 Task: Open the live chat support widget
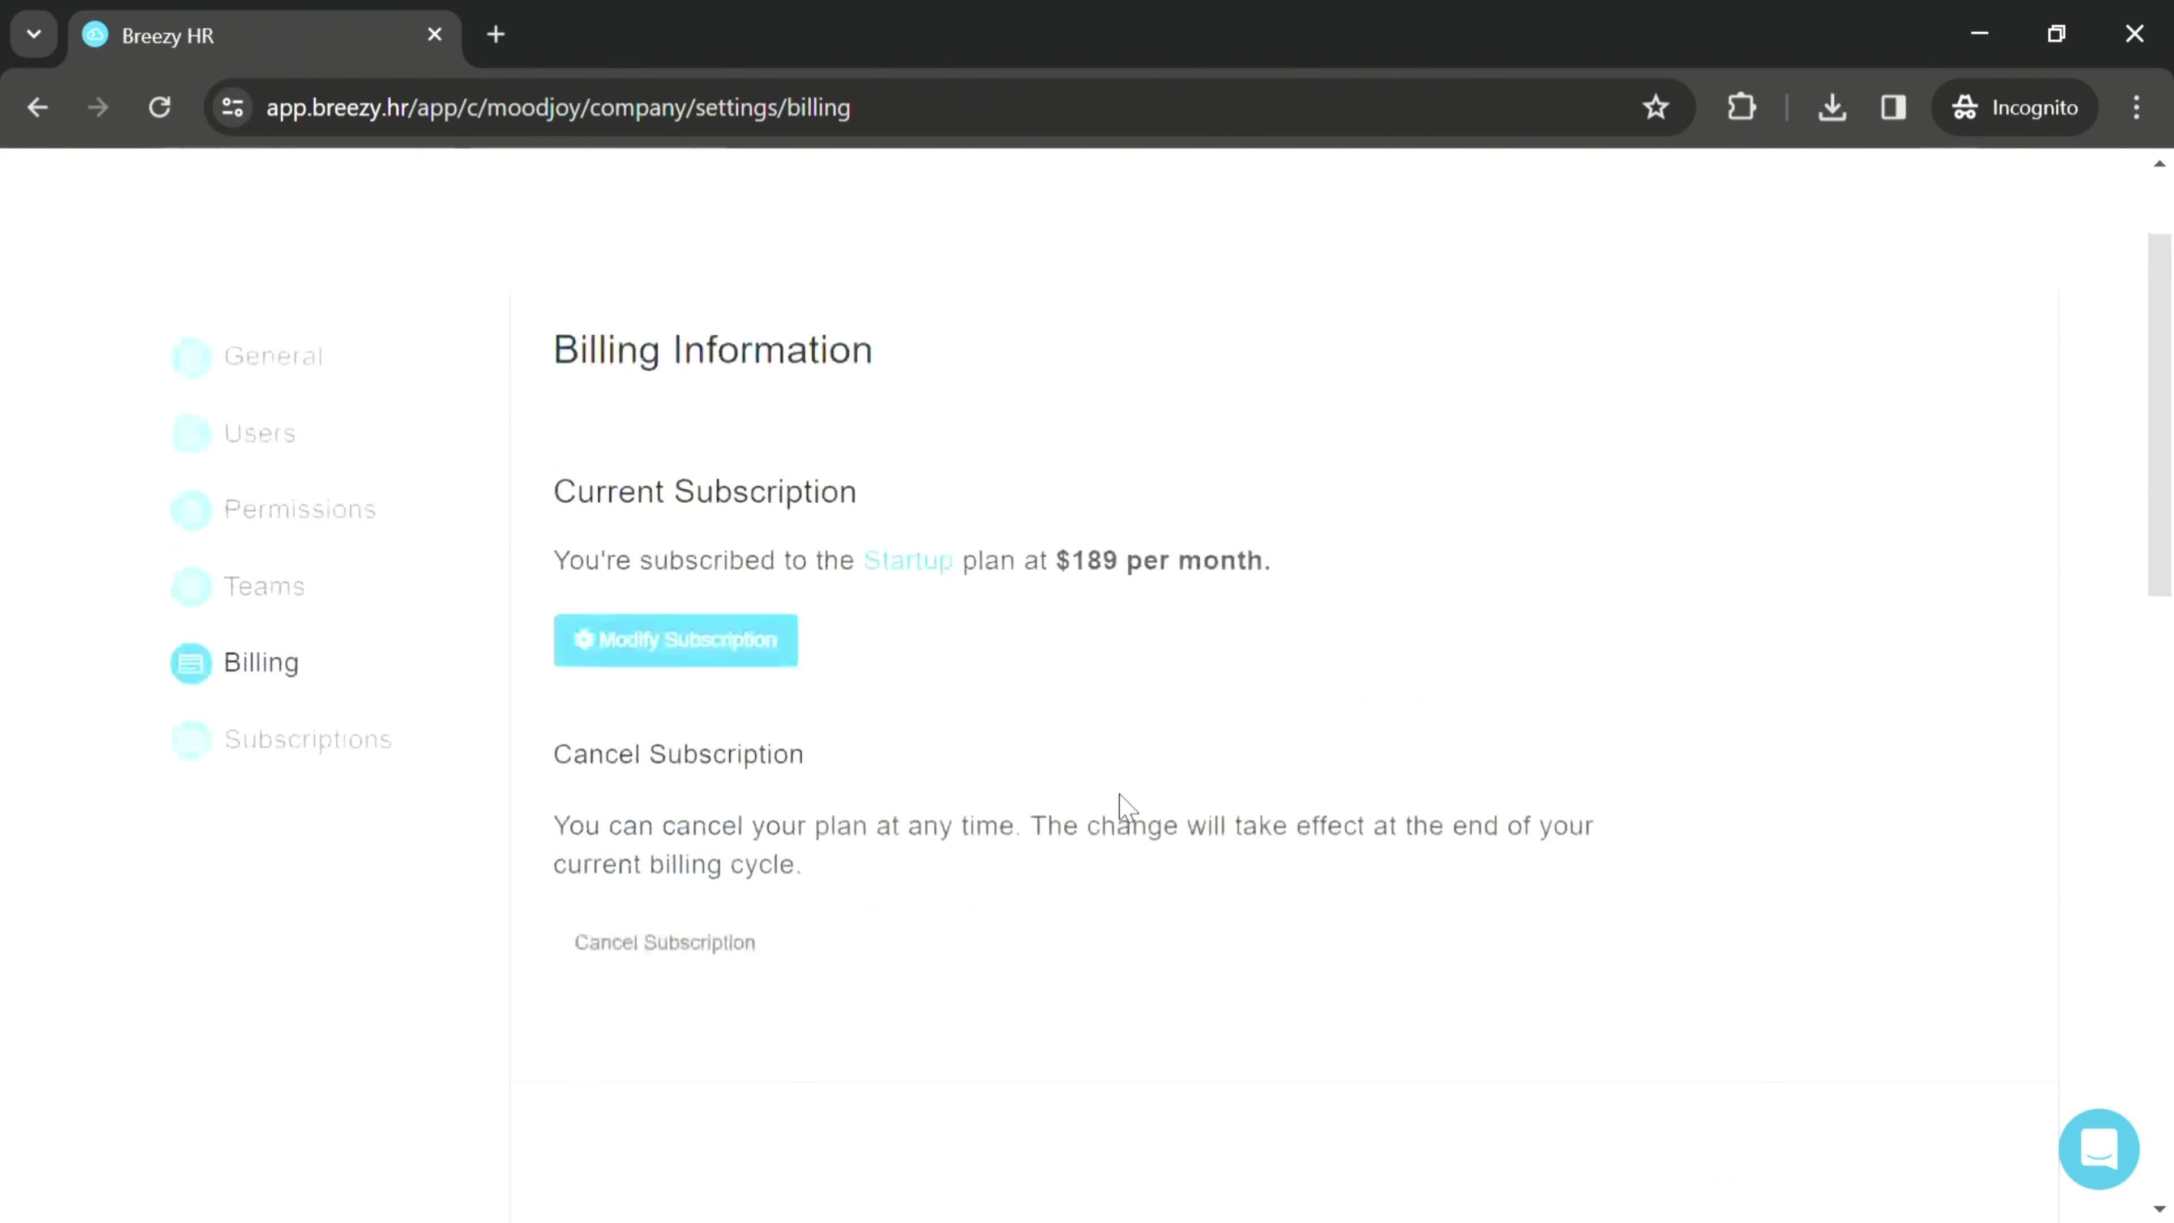(x=2099, y=1148)
